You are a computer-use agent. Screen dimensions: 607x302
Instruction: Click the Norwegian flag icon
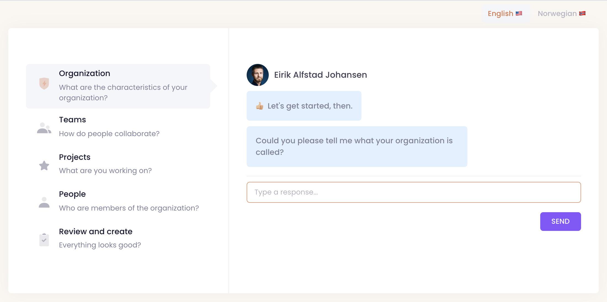point(582,13)
